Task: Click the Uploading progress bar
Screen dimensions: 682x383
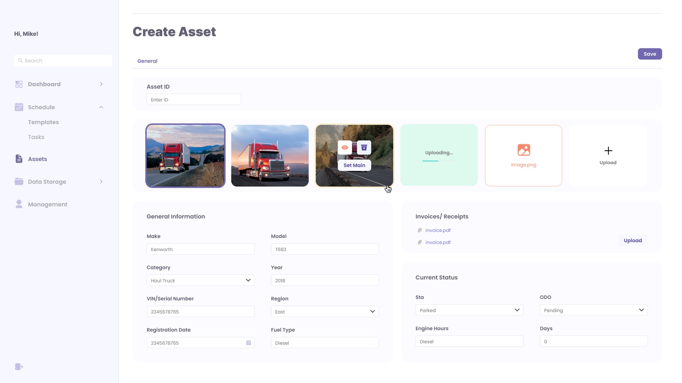Action: click(x=439, y=161)
